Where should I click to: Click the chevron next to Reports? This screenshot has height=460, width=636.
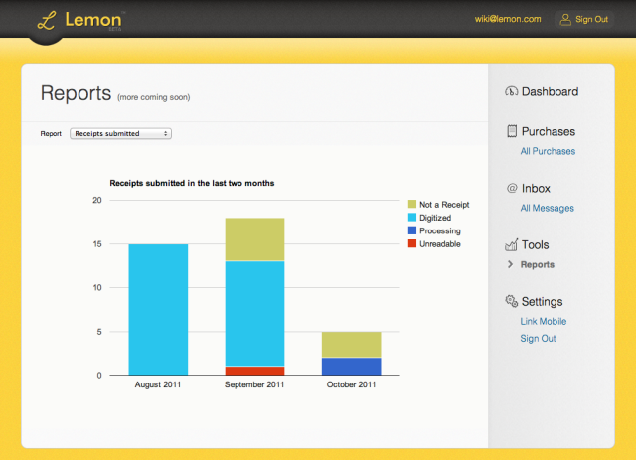(510, 265)
